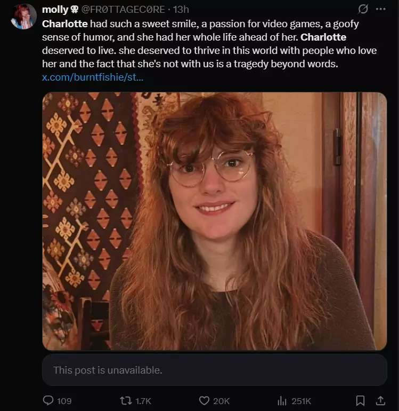
Task: Open the three-dot More options menu
Action: pyautogui.click(x=380, y=10)
